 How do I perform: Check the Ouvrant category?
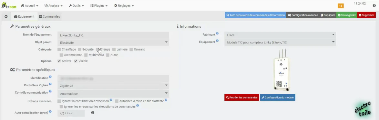[x=131, y=50]
